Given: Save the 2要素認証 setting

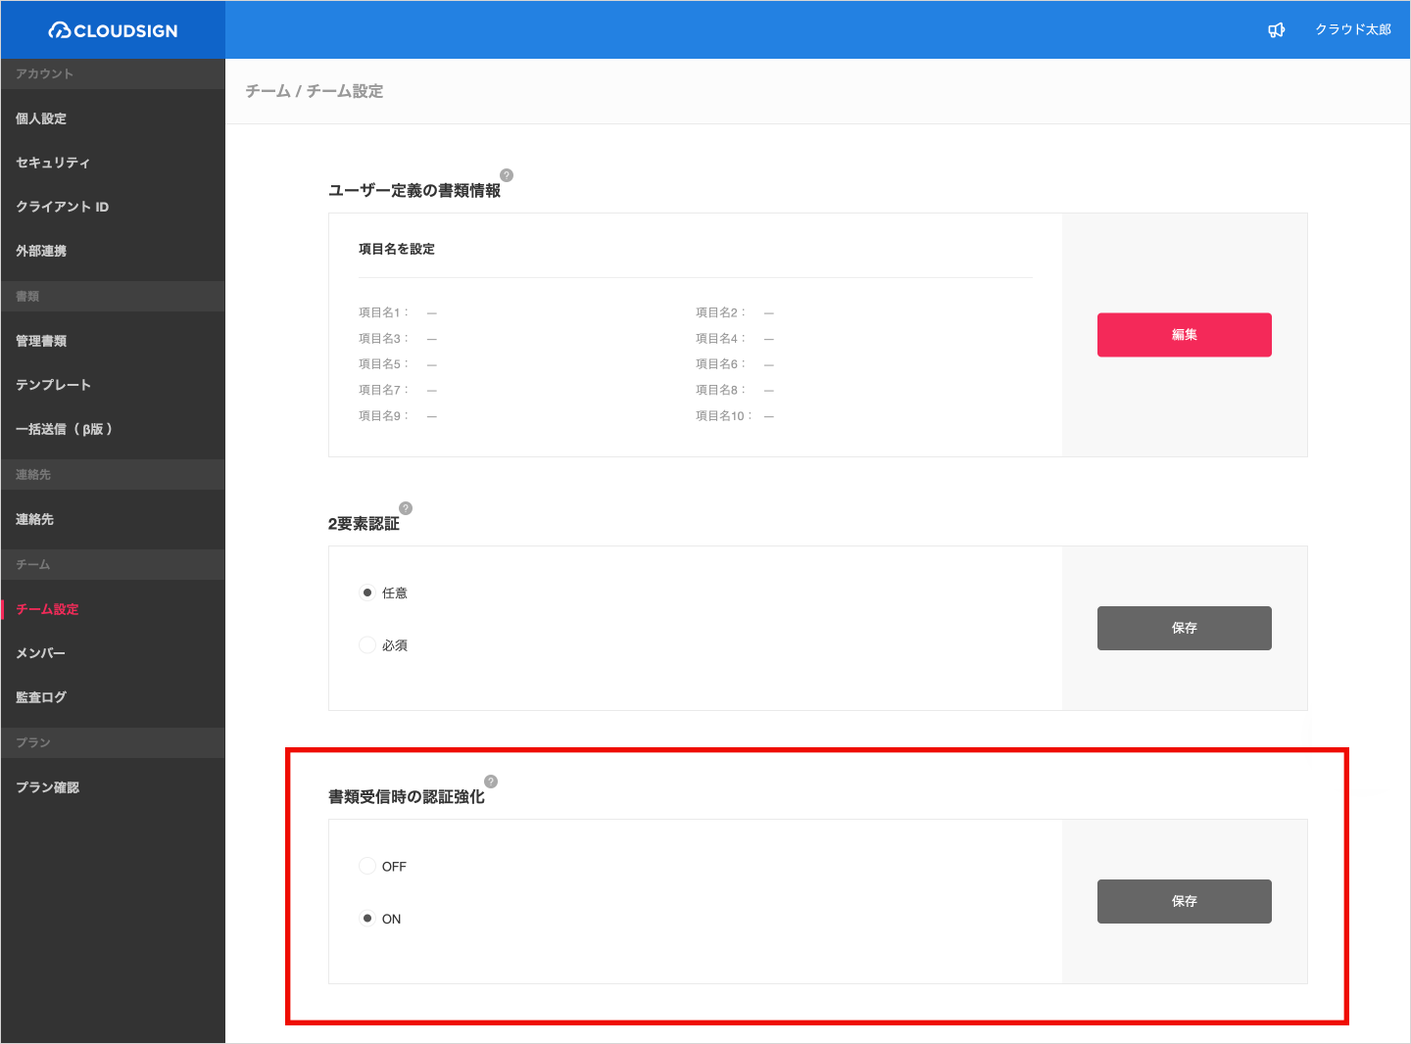Looking at the screenshot, I should (x=1184, y=628).
